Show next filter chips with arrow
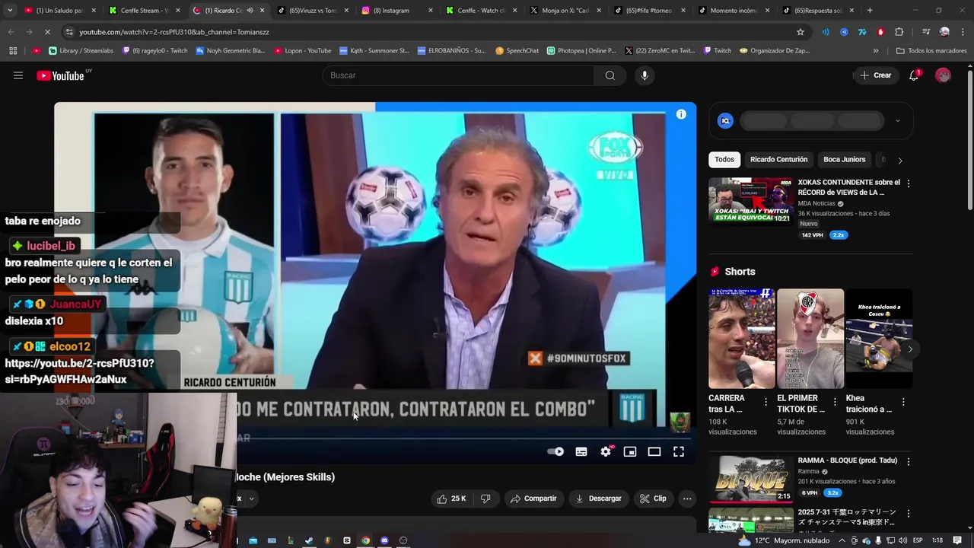The image size is (974, 548). [900, 161]
